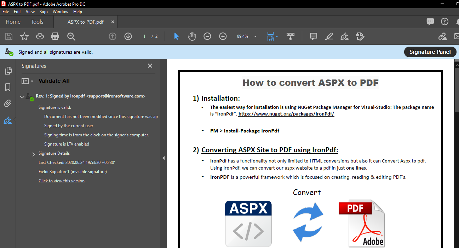Click Validate All in Signatures panel
459x248 pixels.
click(x=54, y=81)
